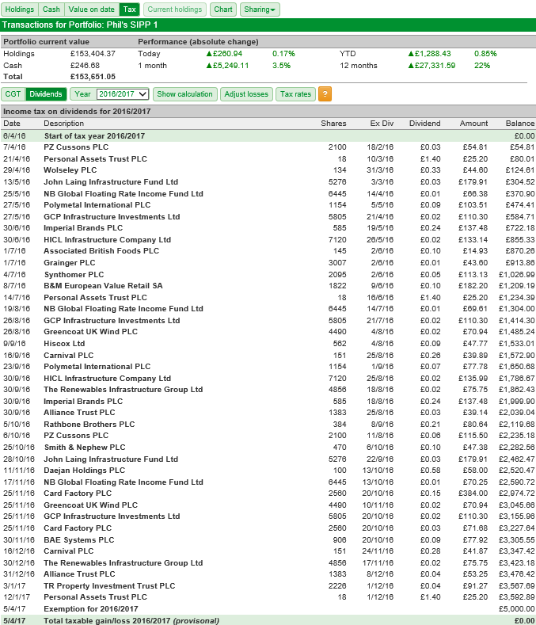This screenshot has height=625, width=536.
Task: Click the 1 month change £5,249.11
Action: pos(227,66)
